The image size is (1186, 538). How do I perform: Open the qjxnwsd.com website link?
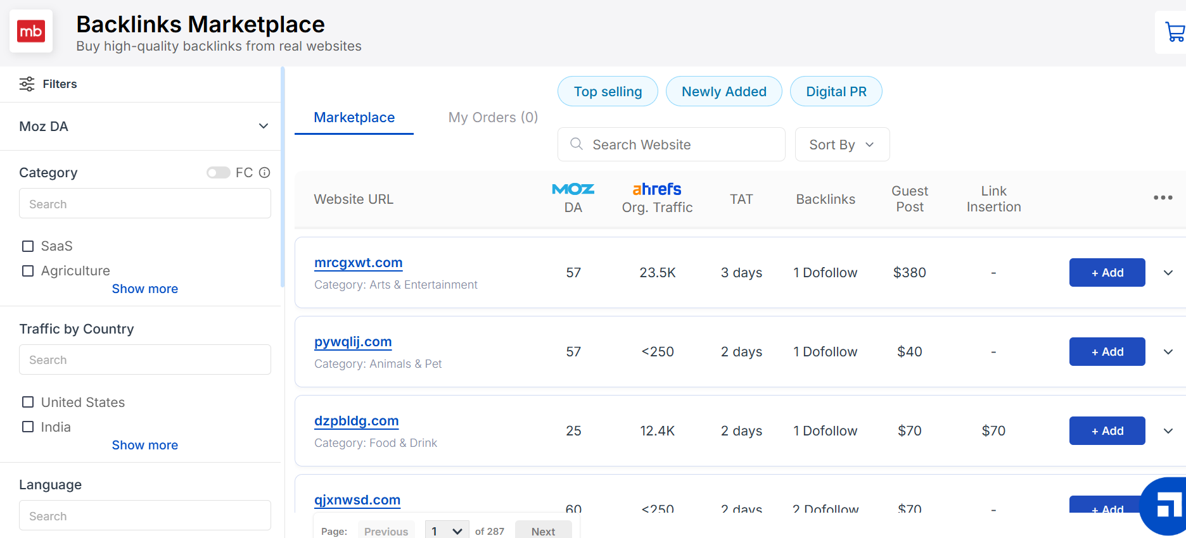coord(357,500)
